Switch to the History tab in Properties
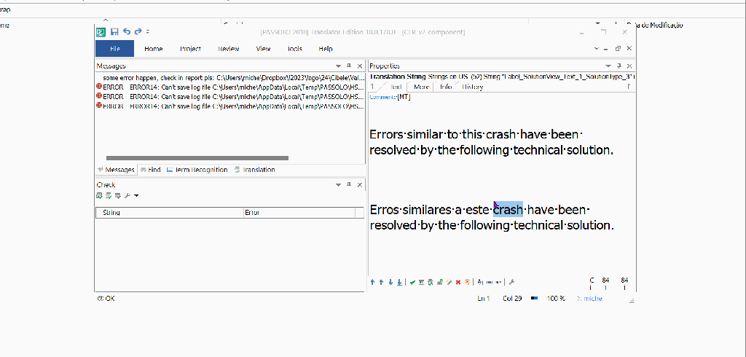Viewport: 746px width, 357px height. (472, 87)
